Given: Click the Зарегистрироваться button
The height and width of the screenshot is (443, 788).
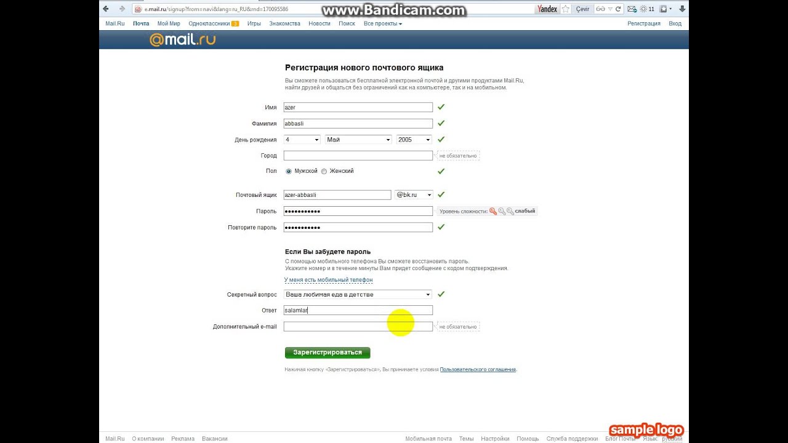Looking at the screenshot, I should point(328,353).
